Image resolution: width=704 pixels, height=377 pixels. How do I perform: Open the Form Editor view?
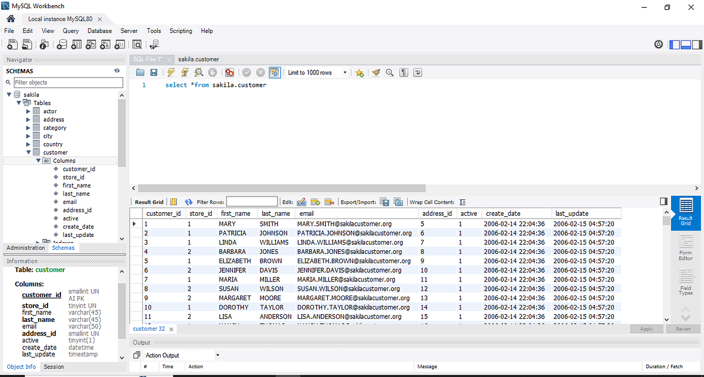coord(686,248)
